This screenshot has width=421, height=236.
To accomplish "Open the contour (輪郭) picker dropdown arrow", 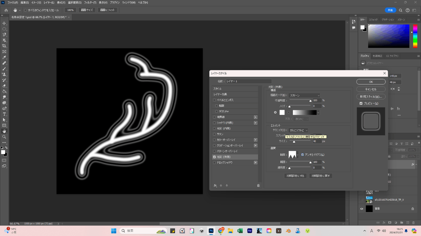I will [297, 155].
